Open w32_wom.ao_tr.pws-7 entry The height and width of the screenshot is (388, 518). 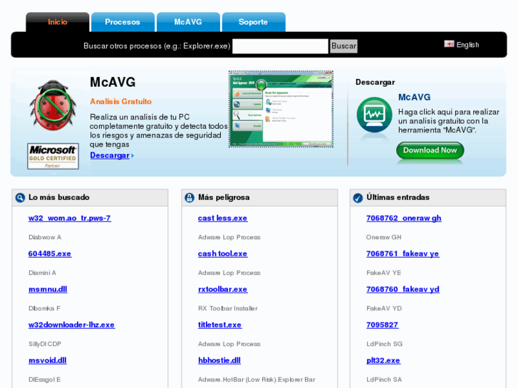(x=70, y=219)
